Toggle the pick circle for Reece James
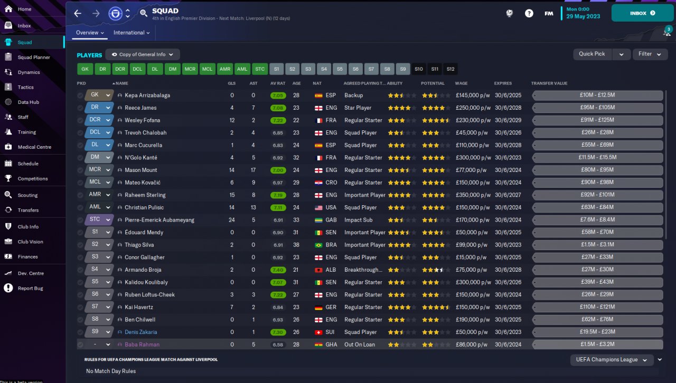 coord(80,108)
